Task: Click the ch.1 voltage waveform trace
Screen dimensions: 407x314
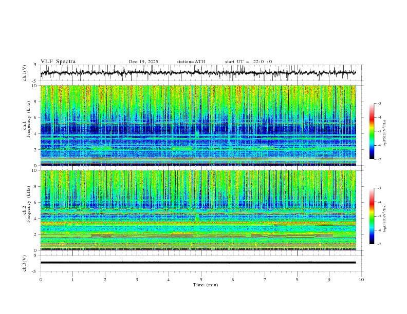Action: click(x=198, y=73)
